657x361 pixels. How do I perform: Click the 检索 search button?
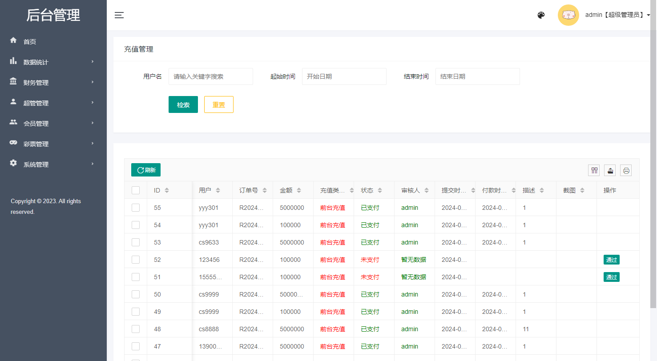tap(183, 104)
